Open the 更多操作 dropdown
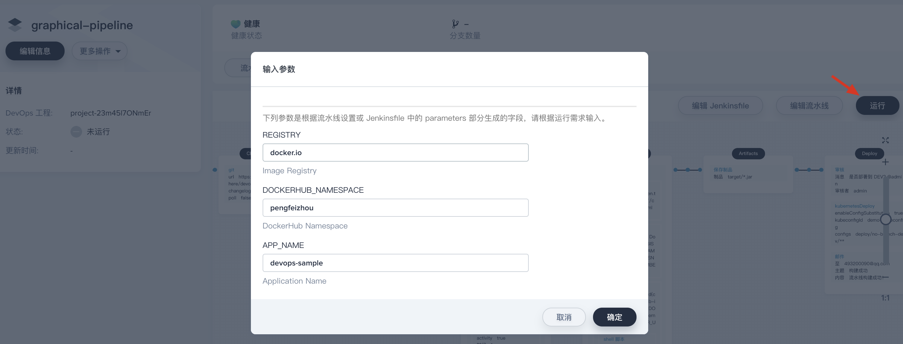 point(100,51)
